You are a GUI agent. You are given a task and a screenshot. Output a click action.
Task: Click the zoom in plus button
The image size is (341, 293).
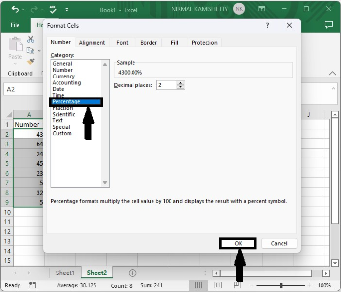click(309, 285)
